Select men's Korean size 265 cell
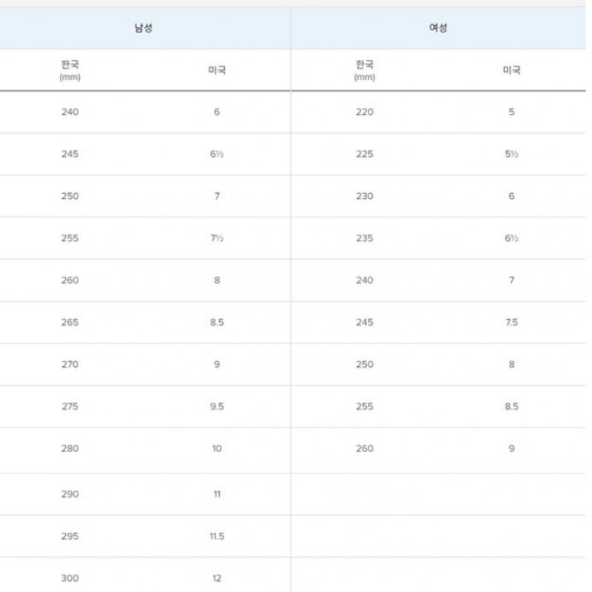592x592 pixels. coord(70,323)
